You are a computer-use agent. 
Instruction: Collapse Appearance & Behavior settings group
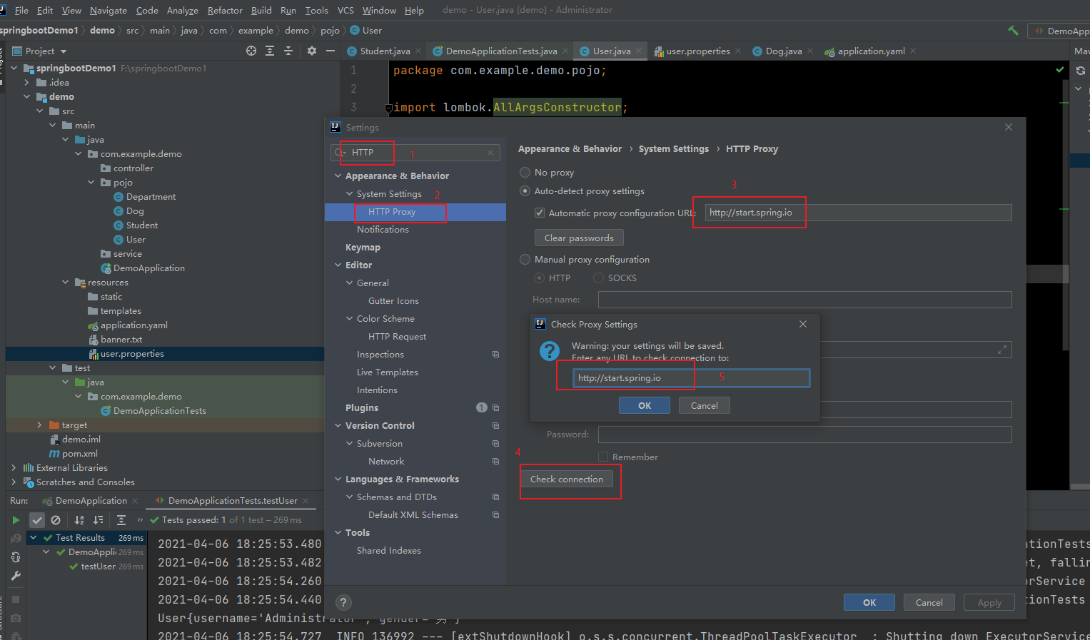click(338, 176)
